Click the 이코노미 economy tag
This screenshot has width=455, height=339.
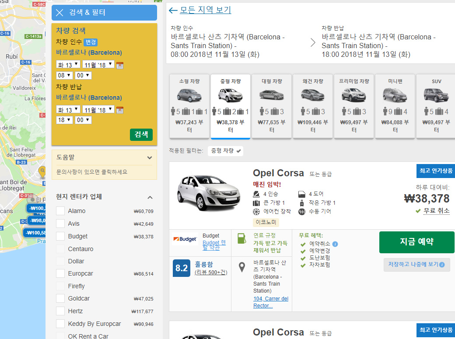tap(266, 222)
